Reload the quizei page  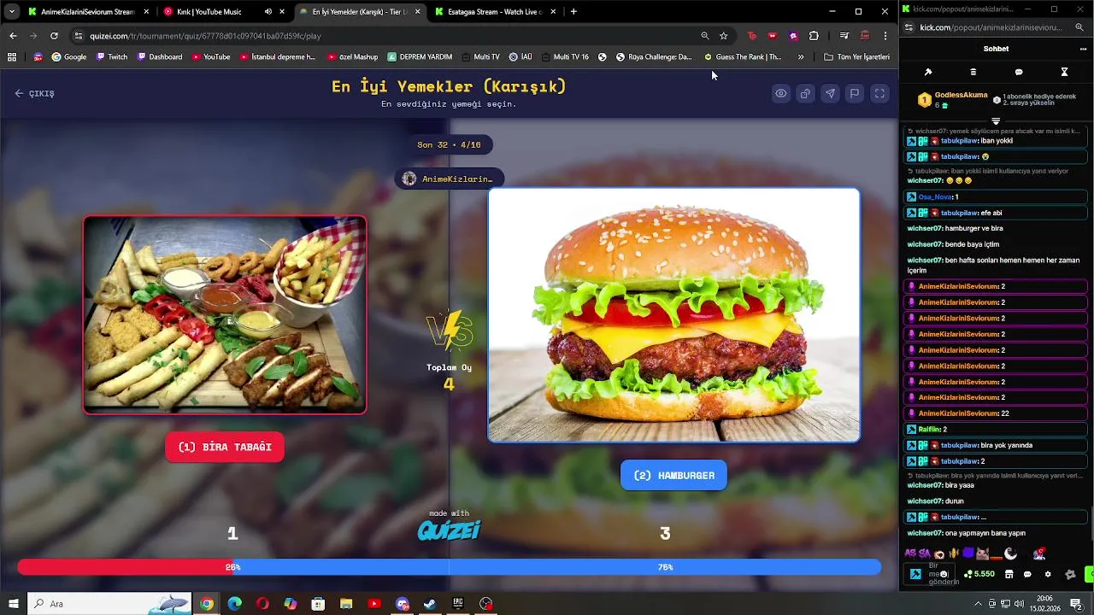(54, 36)
